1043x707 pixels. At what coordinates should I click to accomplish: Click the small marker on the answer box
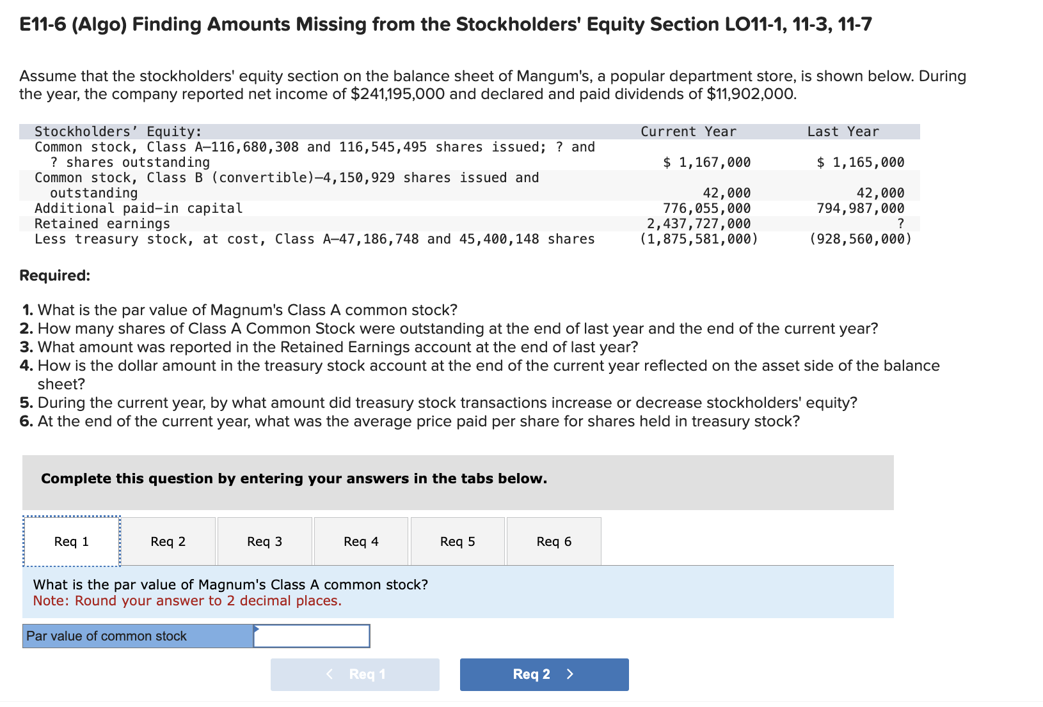(x=256, y=629)
